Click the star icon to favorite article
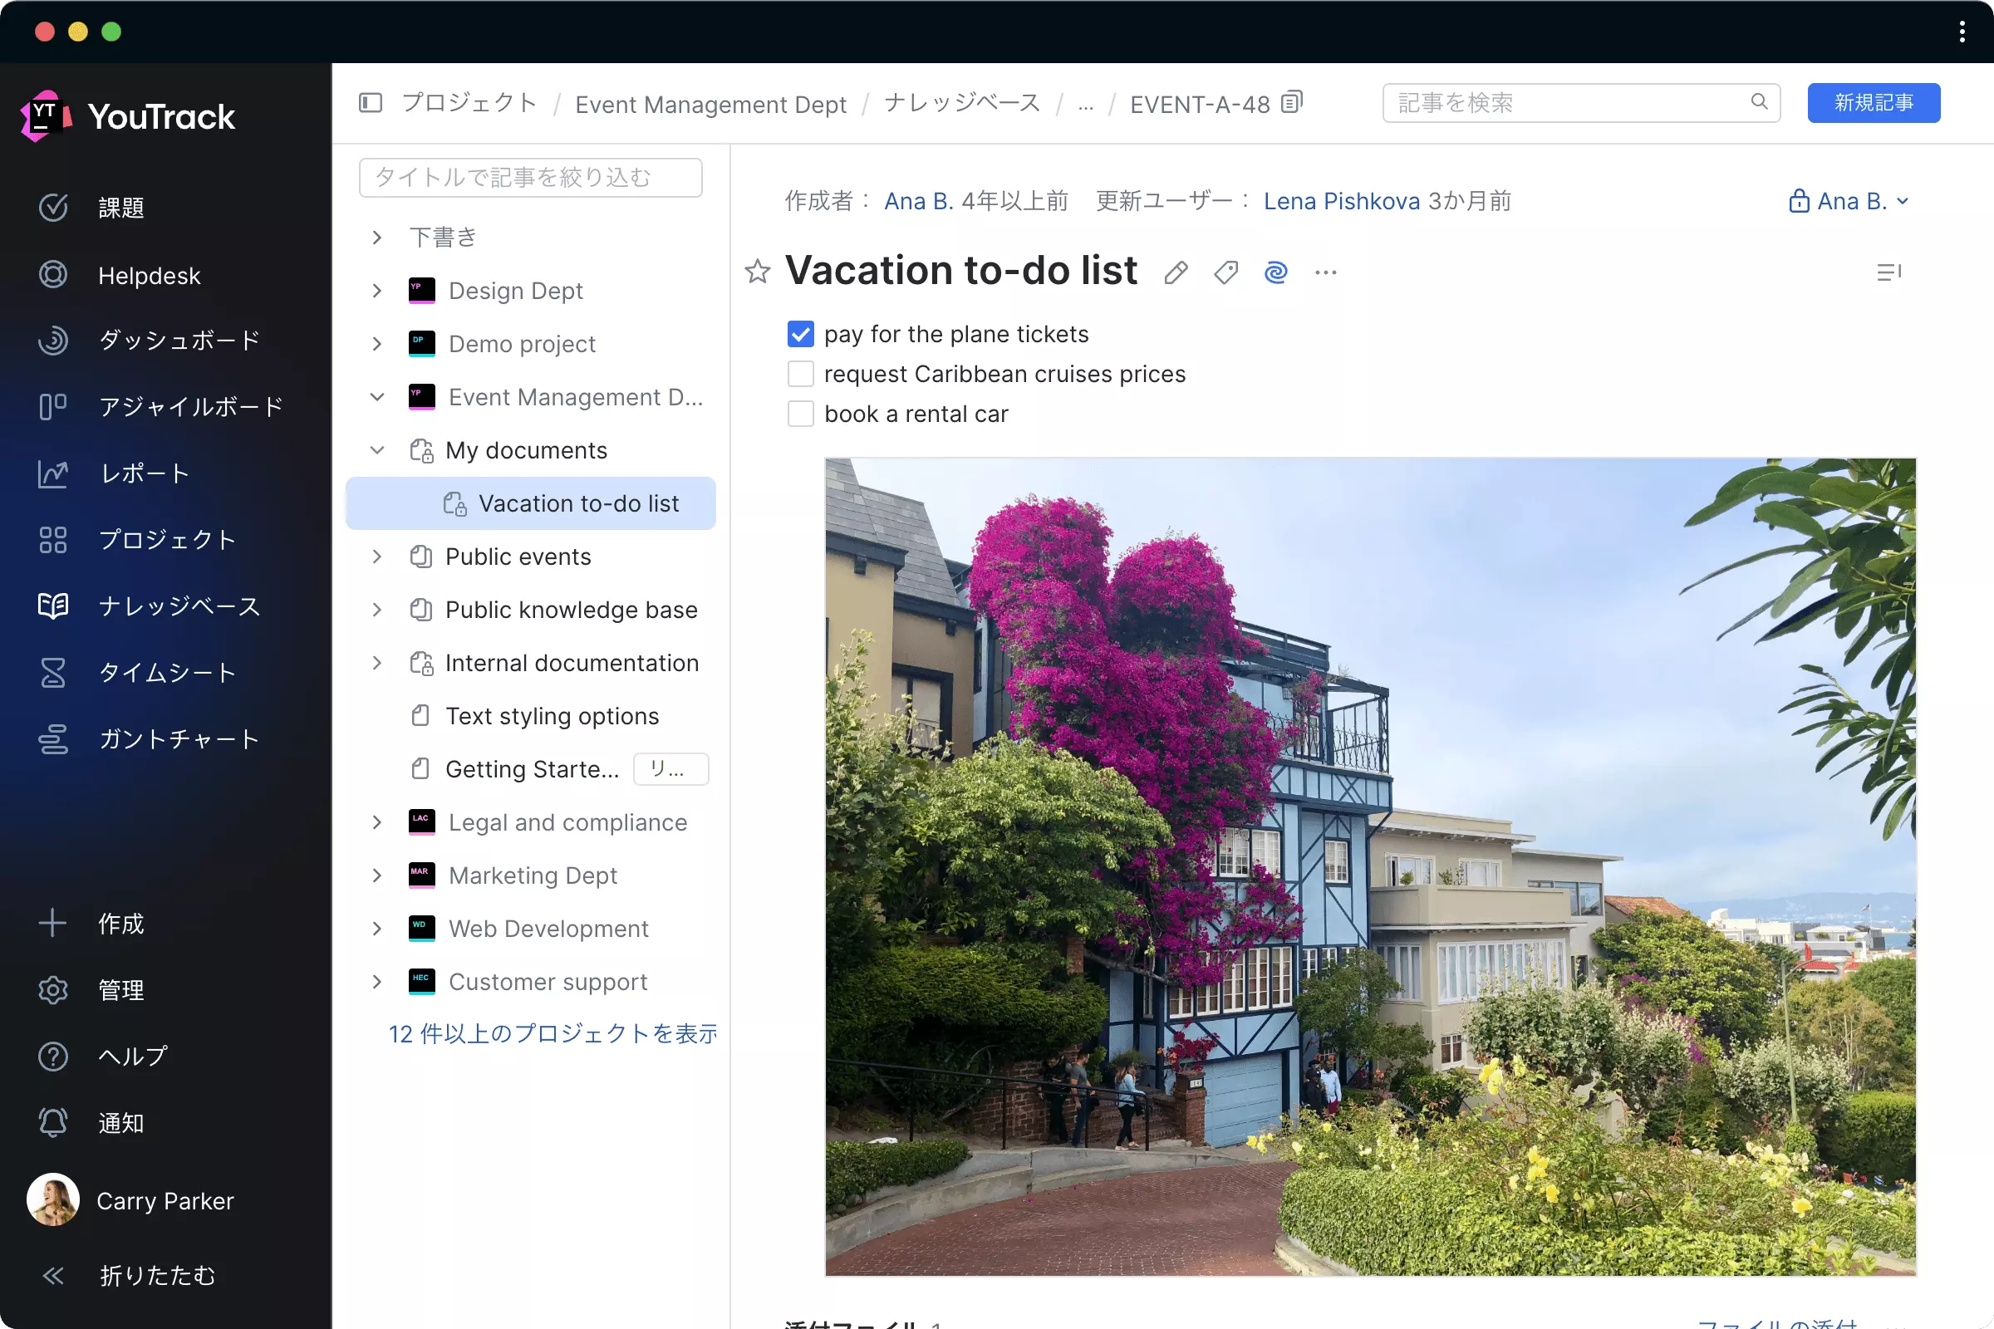This screenshot has height=1329, width=1994. click(x=757, y=272)
